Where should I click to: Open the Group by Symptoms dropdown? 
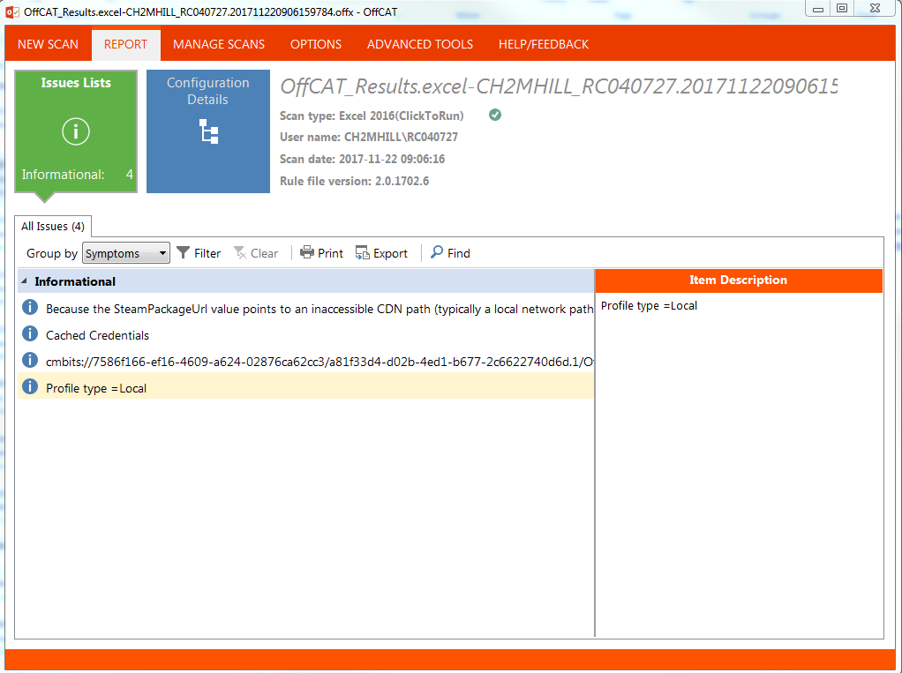(x=126, y=253)
